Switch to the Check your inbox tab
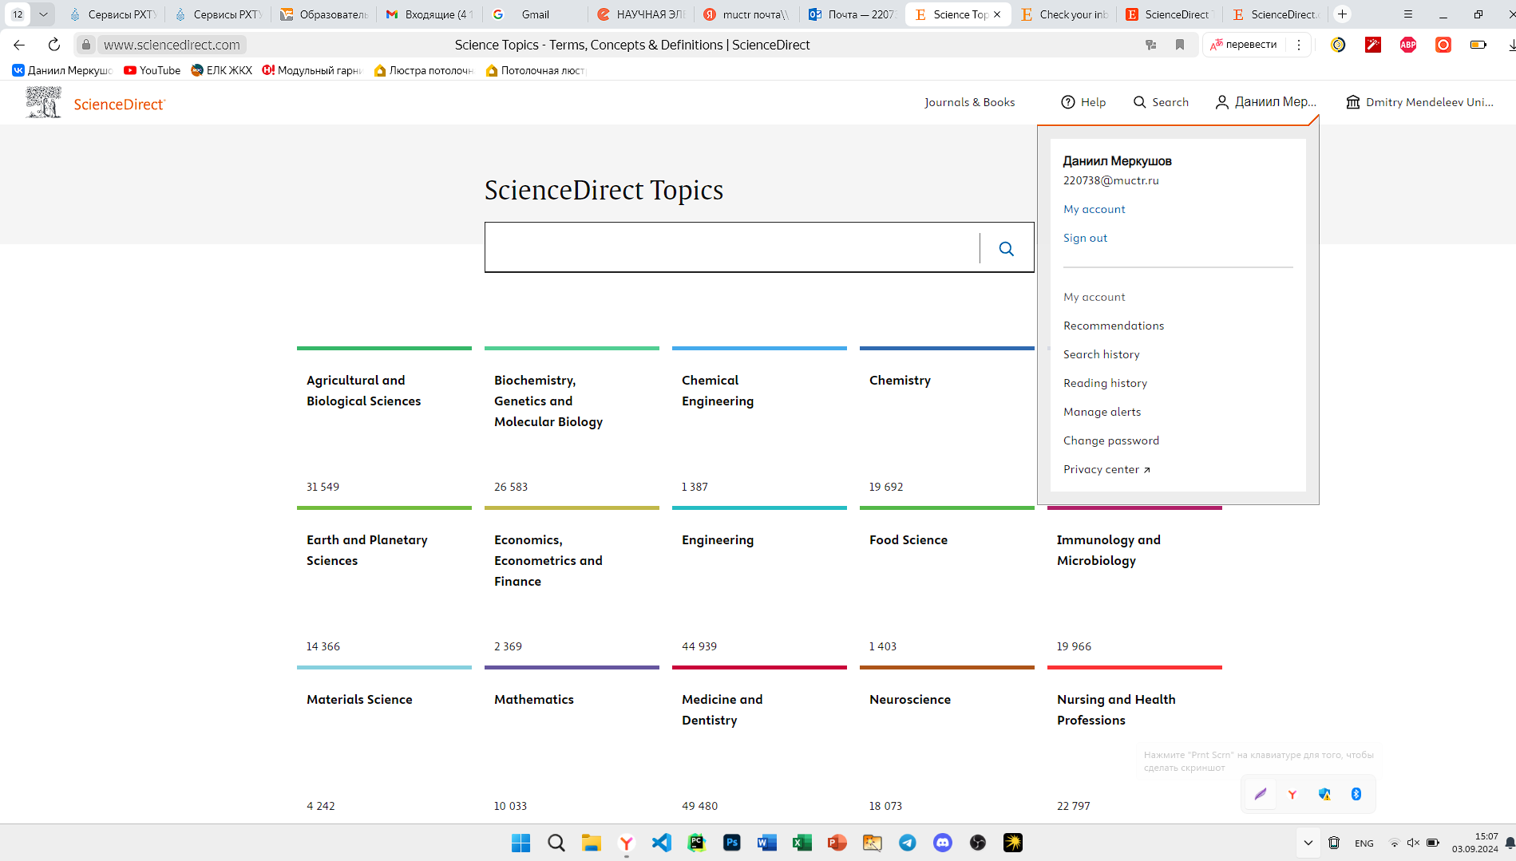Screen dimensions: 1516x861 tap(1064, 14)
